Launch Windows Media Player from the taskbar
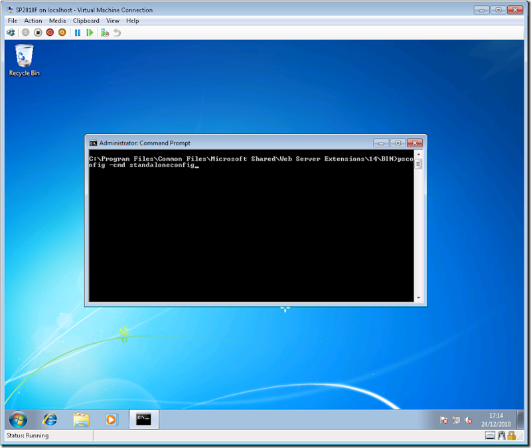 [x=111, y=420]
